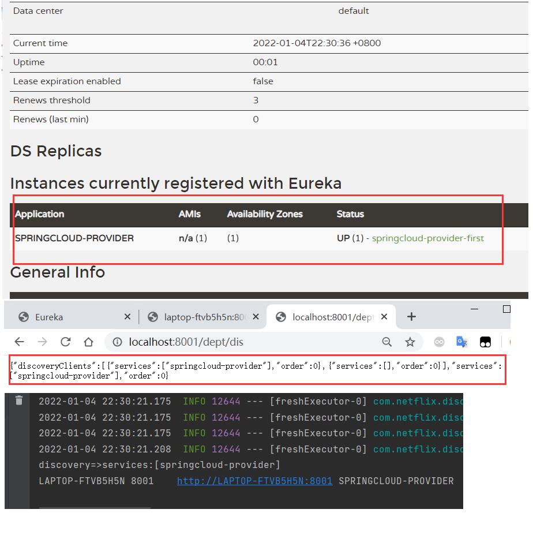Screen dimensions: 533x554
Task: Click the Status column header
Action: [350, 214]
